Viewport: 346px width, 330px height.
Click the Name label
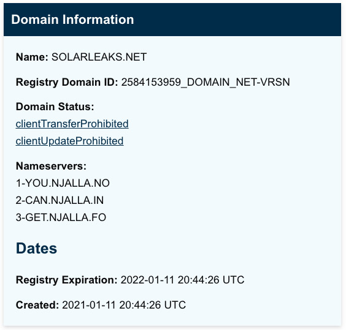pos(32,57)
